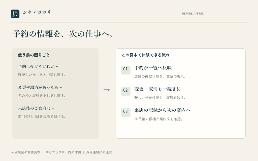
Task: Click the シタテガカリ logo icon
Action: coord(15,14)
